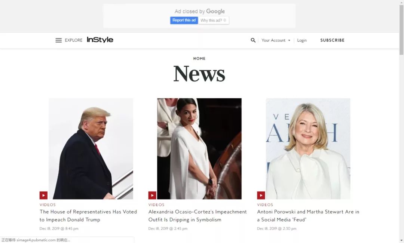Play the Trump impeachment video icon
Viewport: 404px width, 243px height.
click(x=43, y=196)
